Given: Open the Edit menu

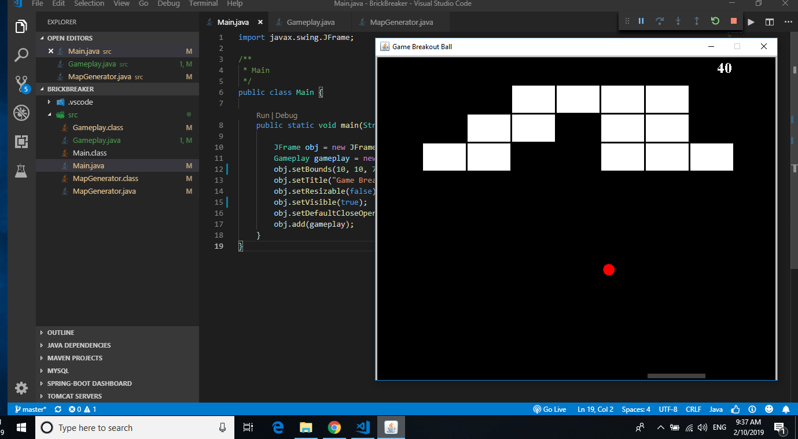Looking at the screenshot, I should click(58, 3).
